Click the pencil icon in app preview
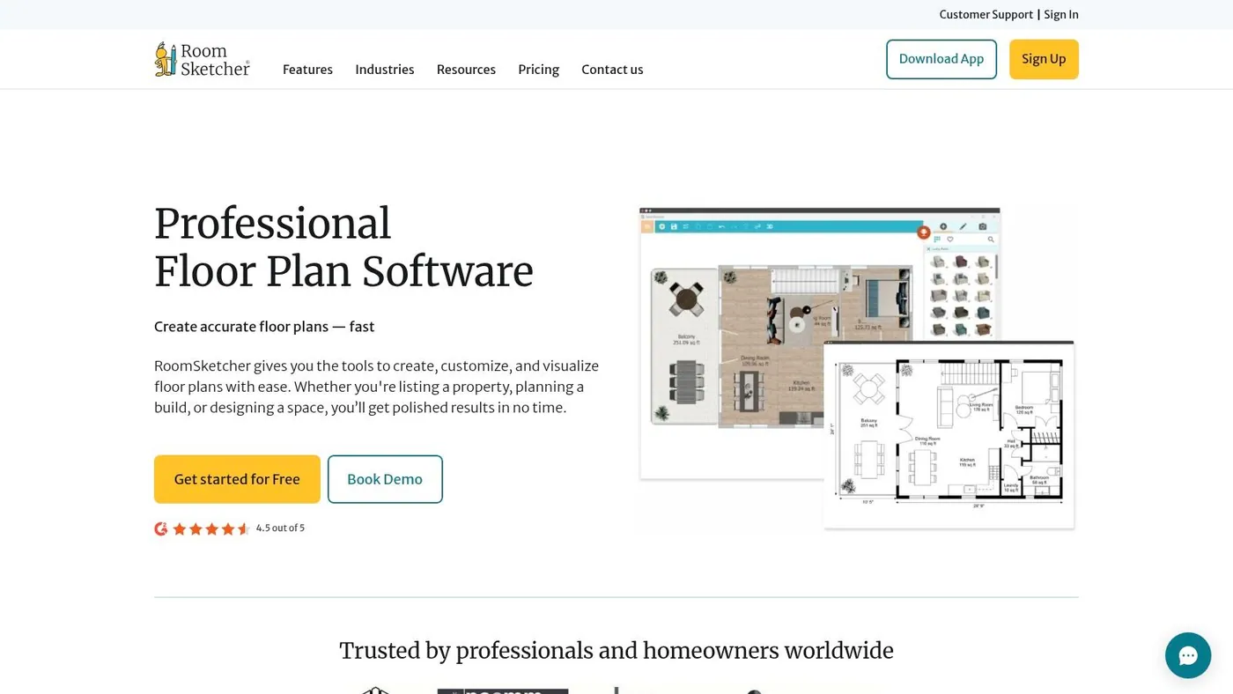Screen dimensions: 1233x694 click(x=963, y=226)
